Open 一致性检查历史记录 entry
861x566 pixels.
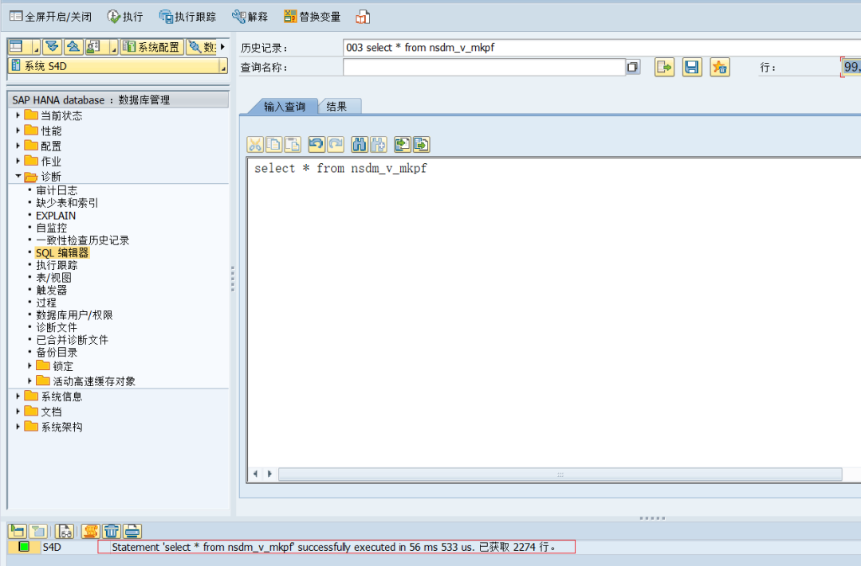[82, 240]
